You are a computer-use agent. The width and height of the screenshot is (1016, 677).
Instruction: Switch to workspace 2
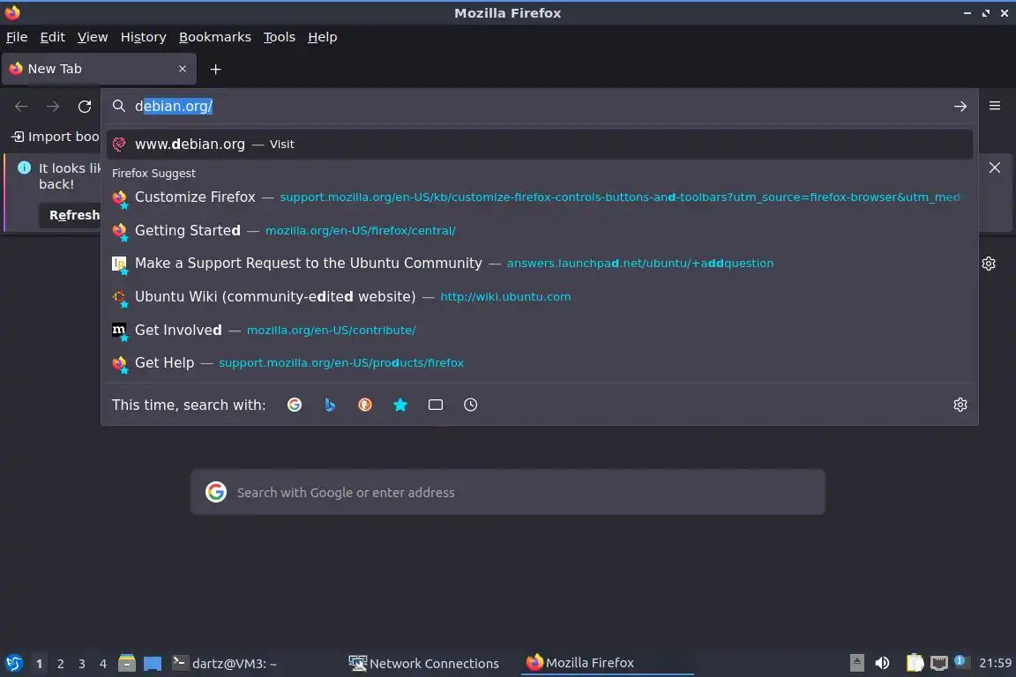[x=60, y=664]
